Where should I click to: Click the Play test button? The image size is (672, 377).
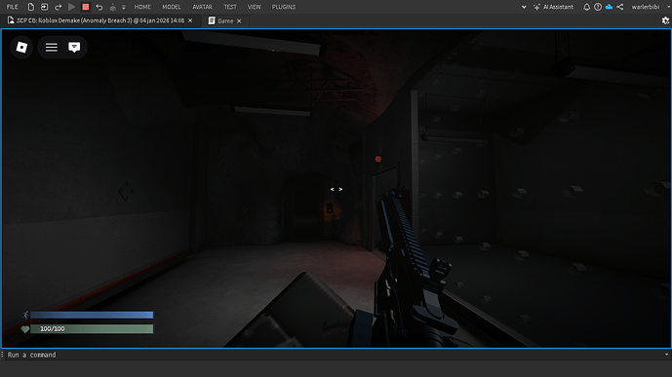pos(71,7)
